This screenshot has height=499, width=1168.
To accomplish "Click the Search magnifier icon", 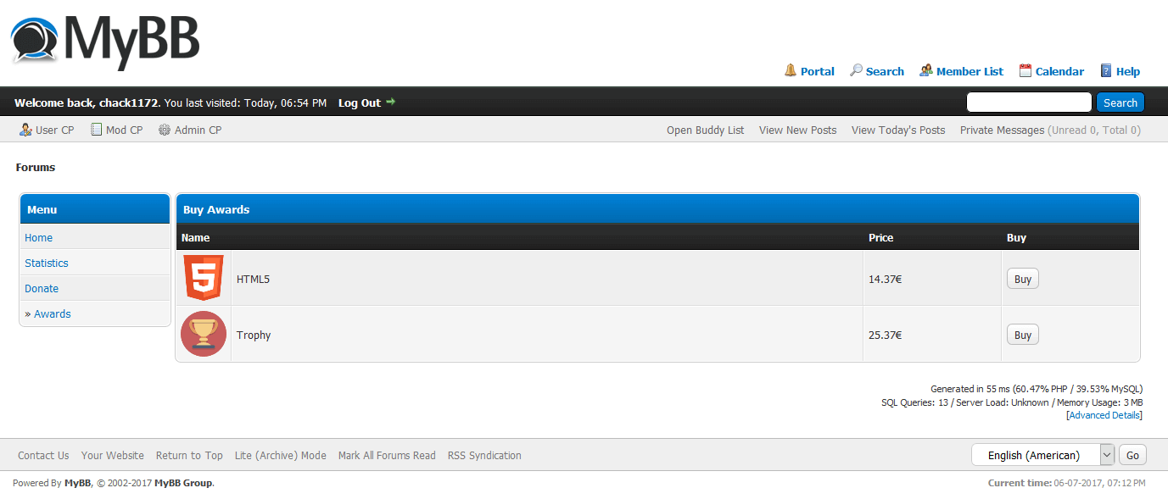I will 856,70.
